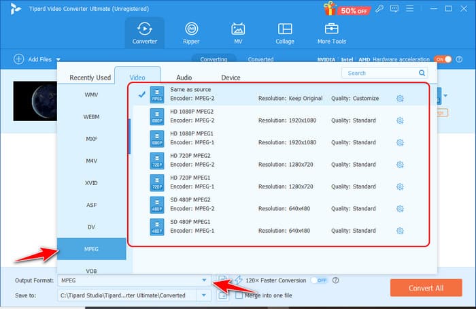Select M4V in the format list
The width and height of the screenshot is (476, 309).
[91, 161]
